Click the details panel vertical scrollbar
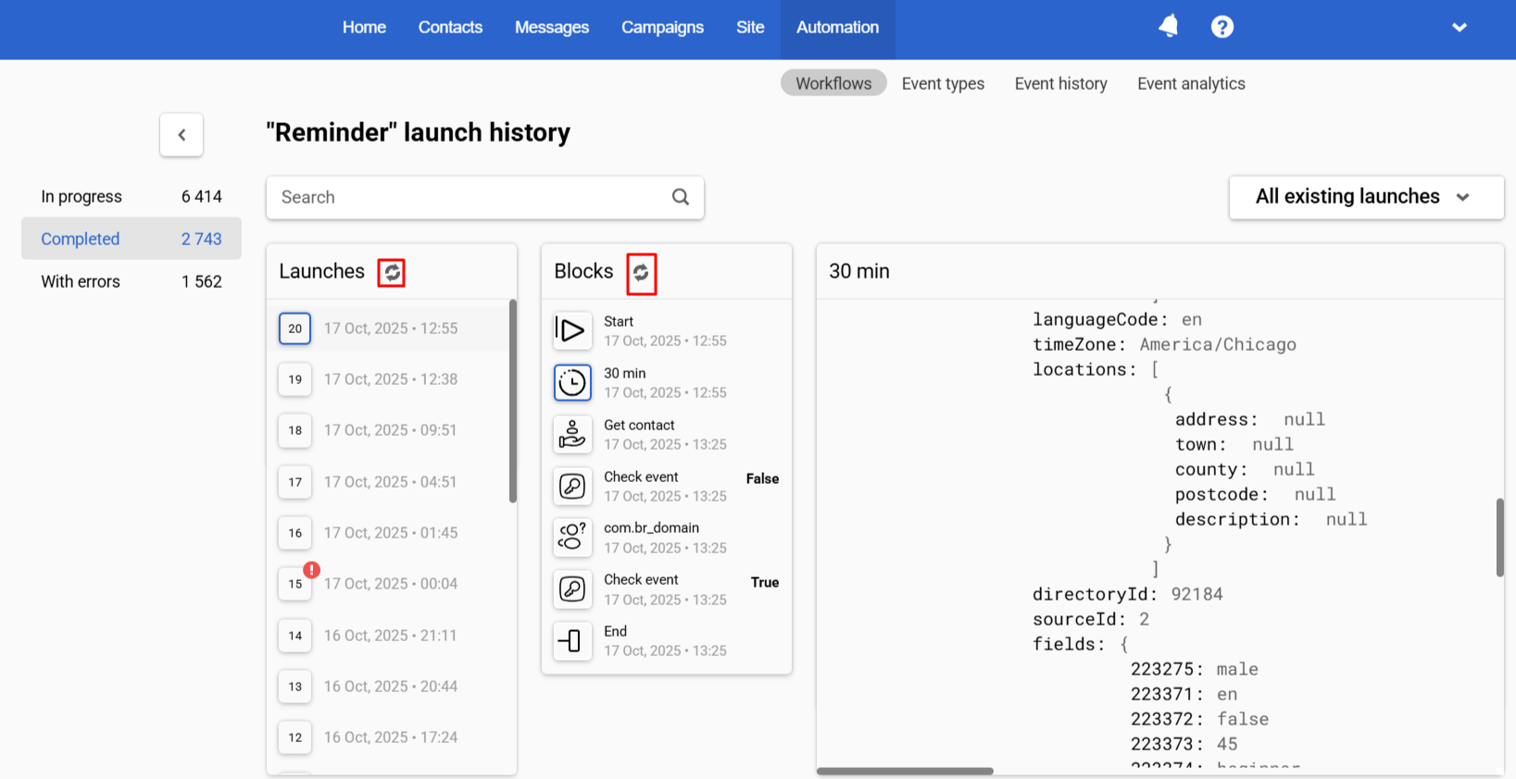 (1499, 538)
